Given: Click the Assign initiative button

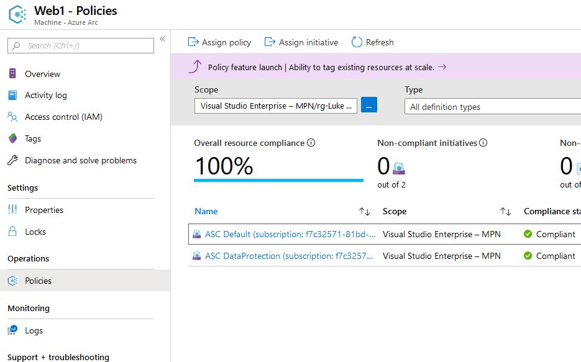Looking at the screenshot, I should click(301, 42).
